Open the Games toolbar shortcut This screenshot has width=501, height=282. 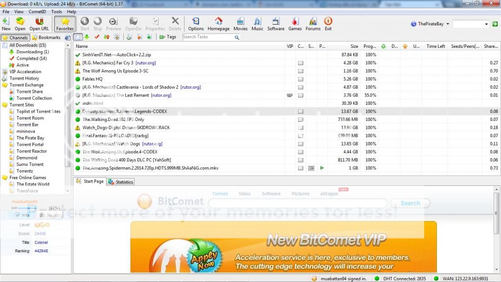[x=295, y=24]
